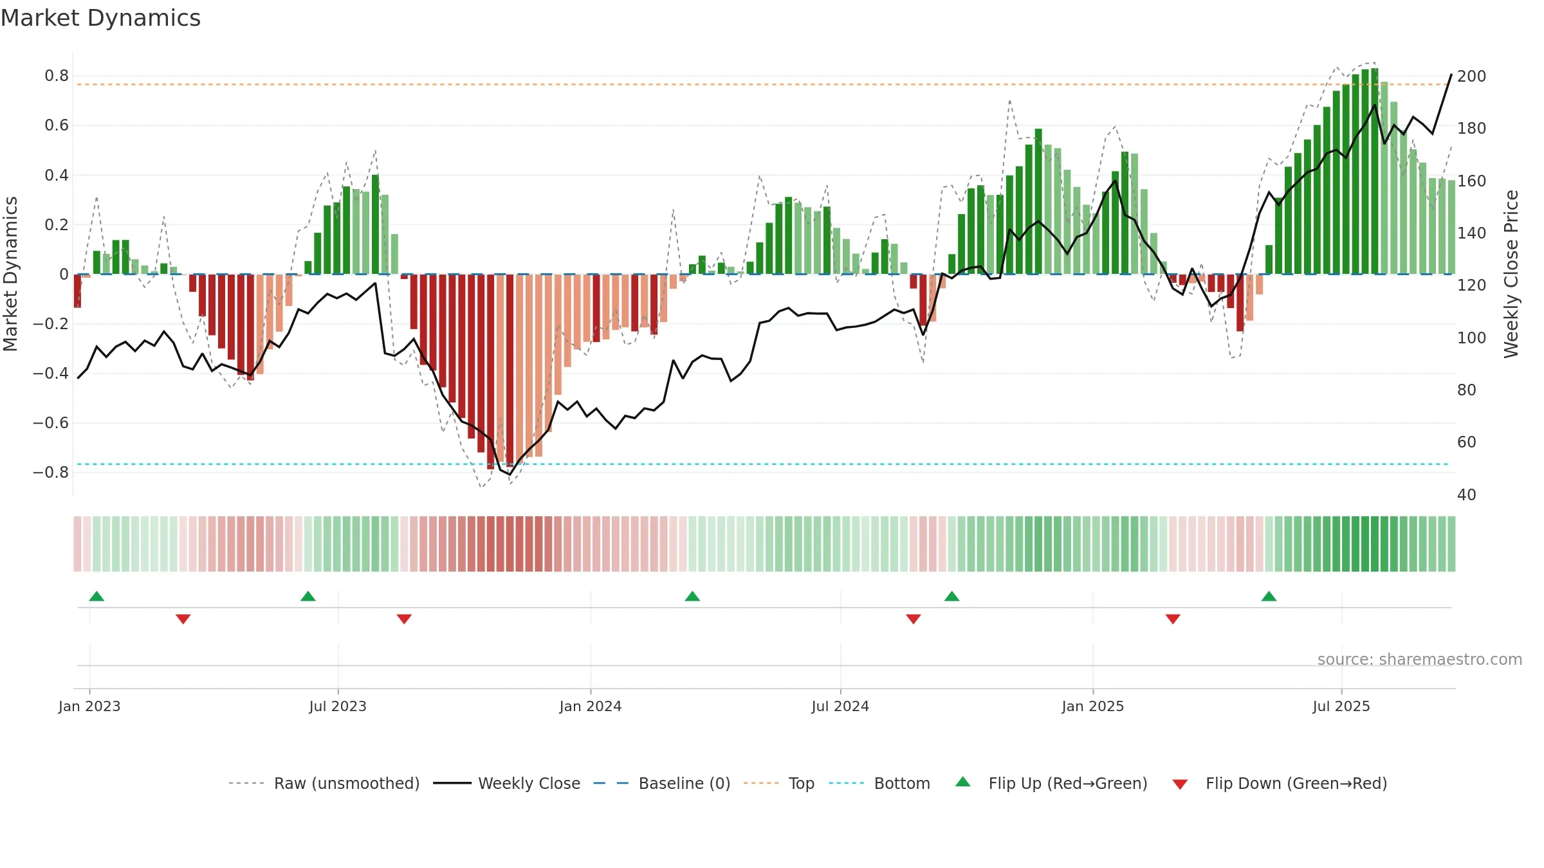Click the 160 tick on the price axis

coord(1471,181)
